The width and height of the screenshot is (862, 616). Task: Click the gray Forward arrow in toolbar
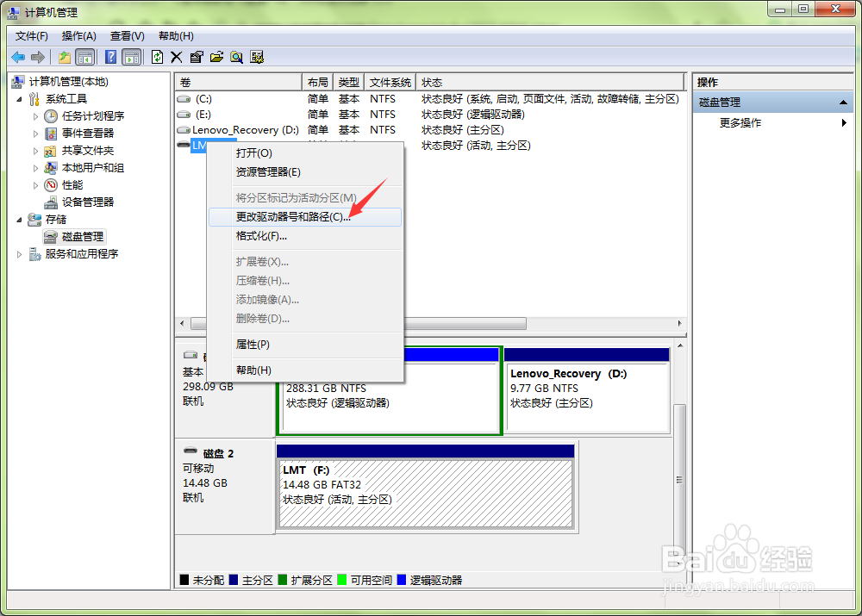click(x=37, y=57)
